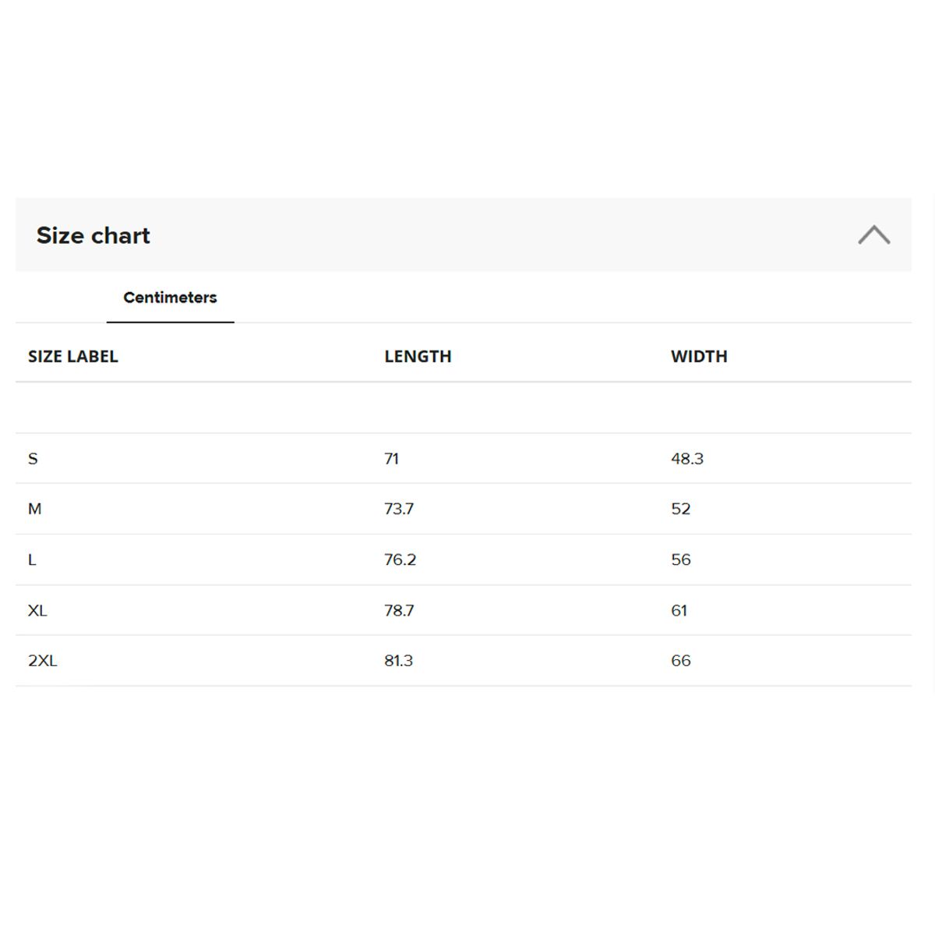Click the LENGTH column header

418,356
